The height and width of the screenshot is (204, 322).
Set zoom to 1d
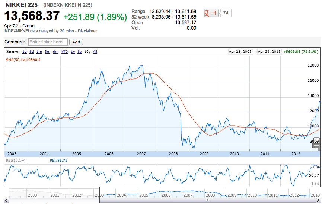pos(25,52)
